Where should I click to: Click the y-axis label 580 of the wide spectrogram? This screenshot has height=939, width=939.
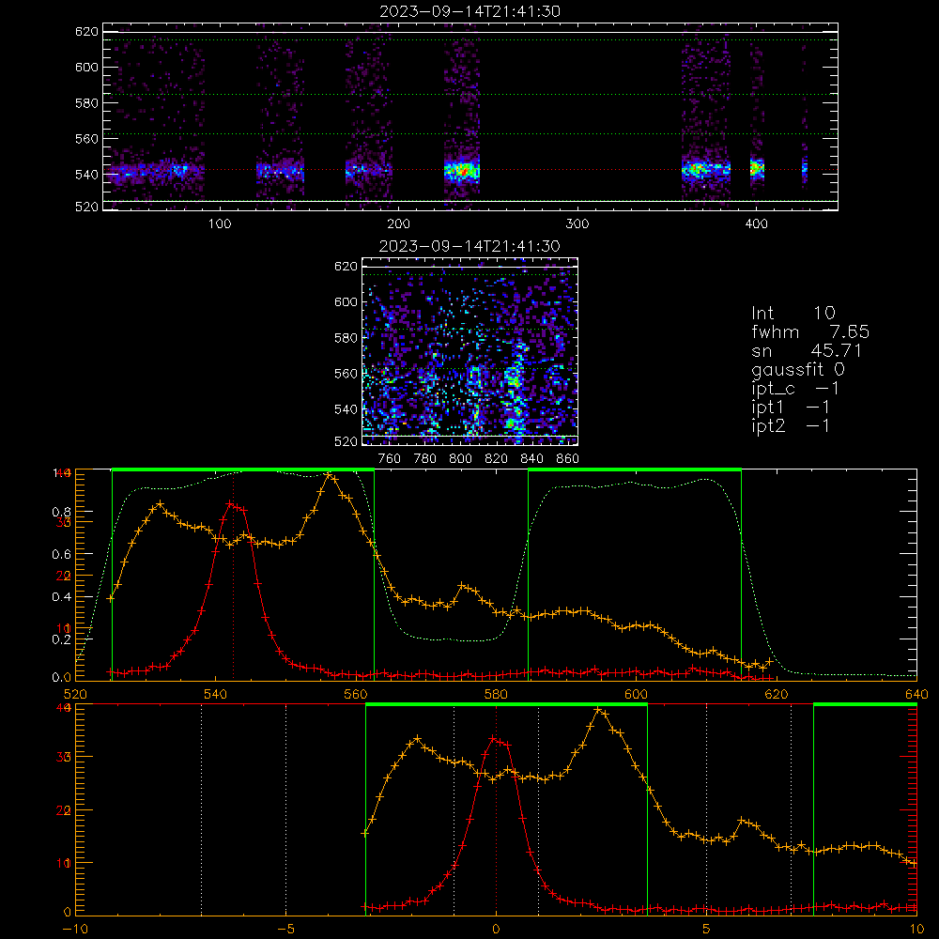(86, 103)
